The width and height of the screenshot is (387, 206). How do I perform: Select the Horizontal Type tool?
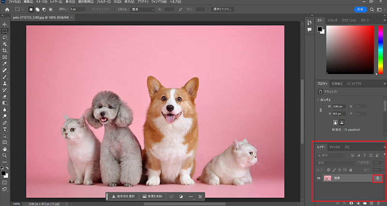coord(5,129)
